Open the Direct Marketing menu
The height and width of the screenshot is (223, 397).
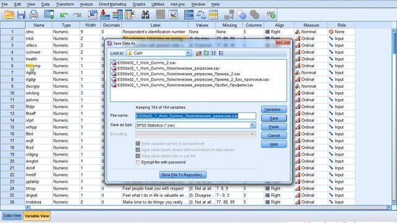[x=112, y=4]
